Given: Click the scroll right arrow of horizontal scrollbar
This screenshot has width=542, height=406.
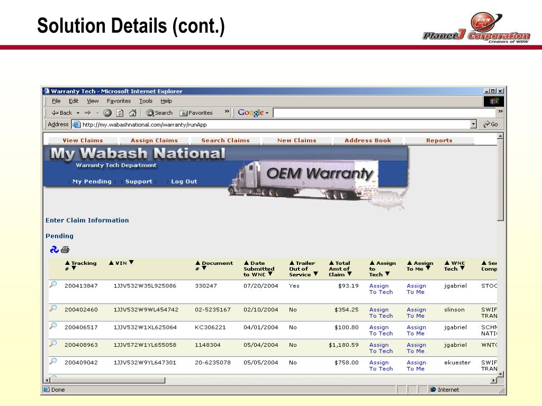Looking at the screenshot, I should coord(494,380).
